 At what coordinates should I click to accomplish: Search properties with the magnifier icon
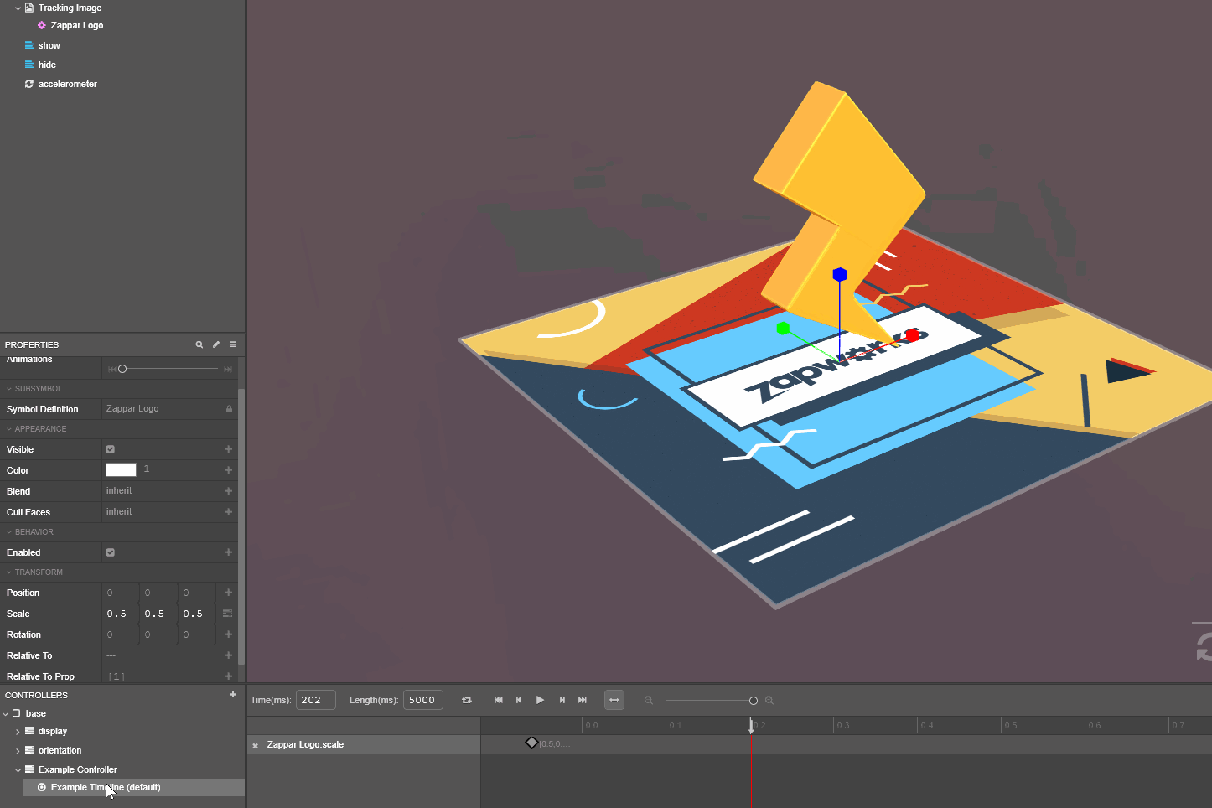[x=199, y=344]
